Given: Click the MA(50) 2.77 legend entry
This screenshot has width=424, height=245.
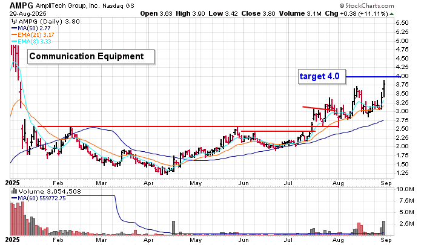Looking at the screenshot, I should pos(31,28).
